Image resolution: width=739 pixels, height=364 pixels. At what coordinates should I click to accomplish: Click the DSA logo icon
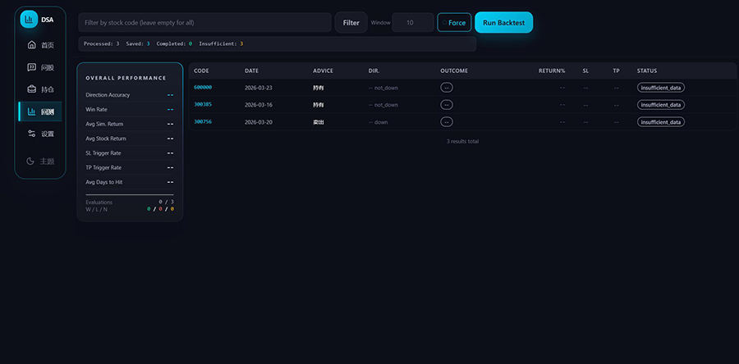click(29, 20)
